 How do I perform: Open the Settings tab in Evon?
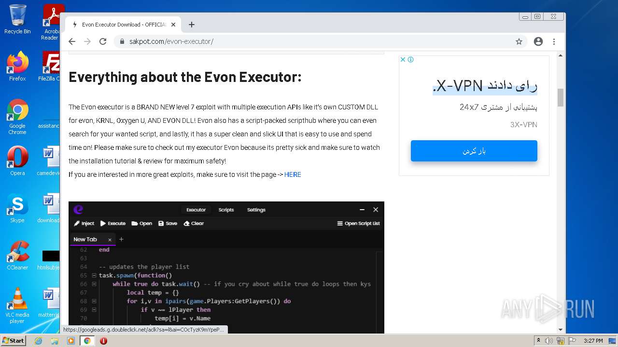point(256,210)
